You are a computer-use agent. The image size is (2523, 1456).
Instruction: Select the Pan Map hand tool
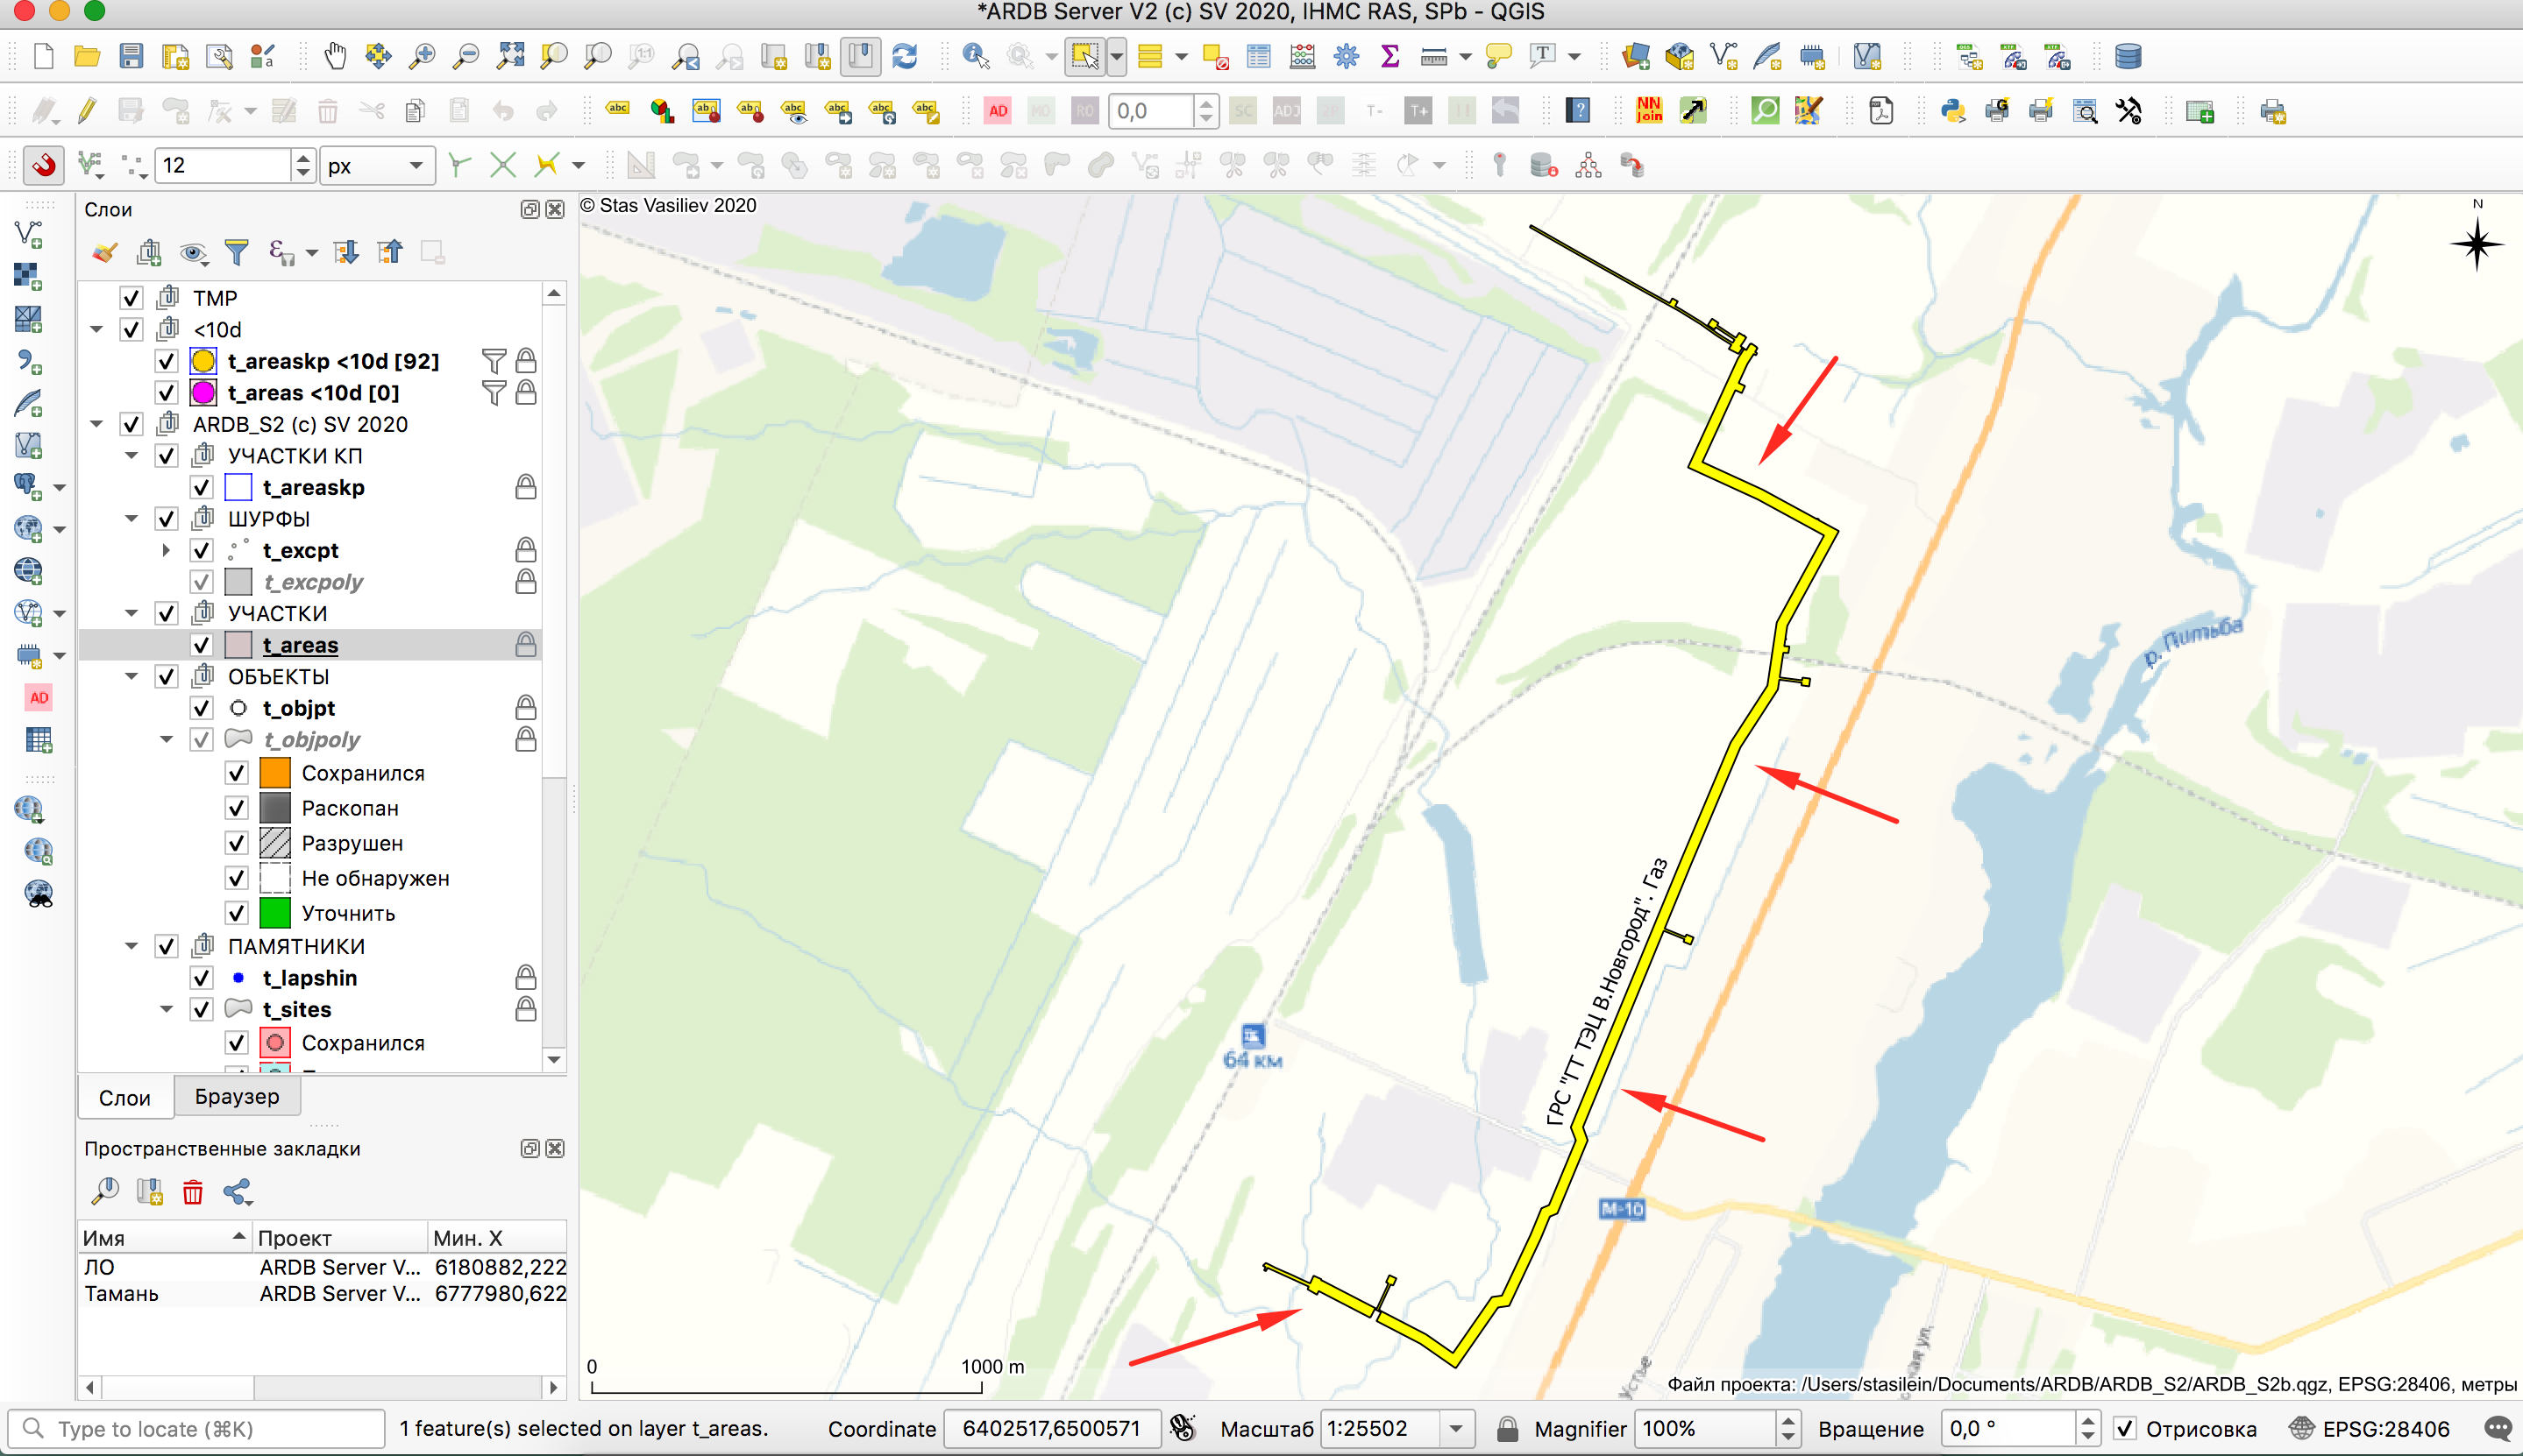pos(335,56)
